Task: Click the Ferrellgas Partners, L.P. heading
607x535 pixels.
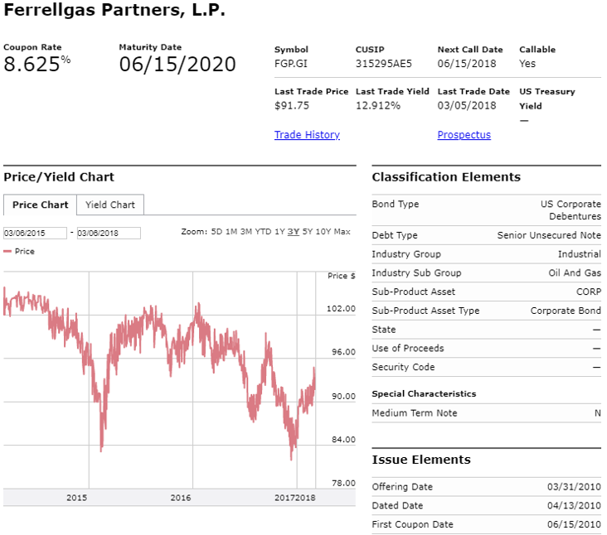Action: pyautogui.click(x=114, y=10)
